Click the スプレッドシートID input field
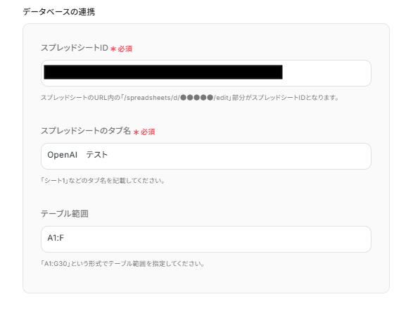The image size is (413, 311). click(x=206, y=73)
